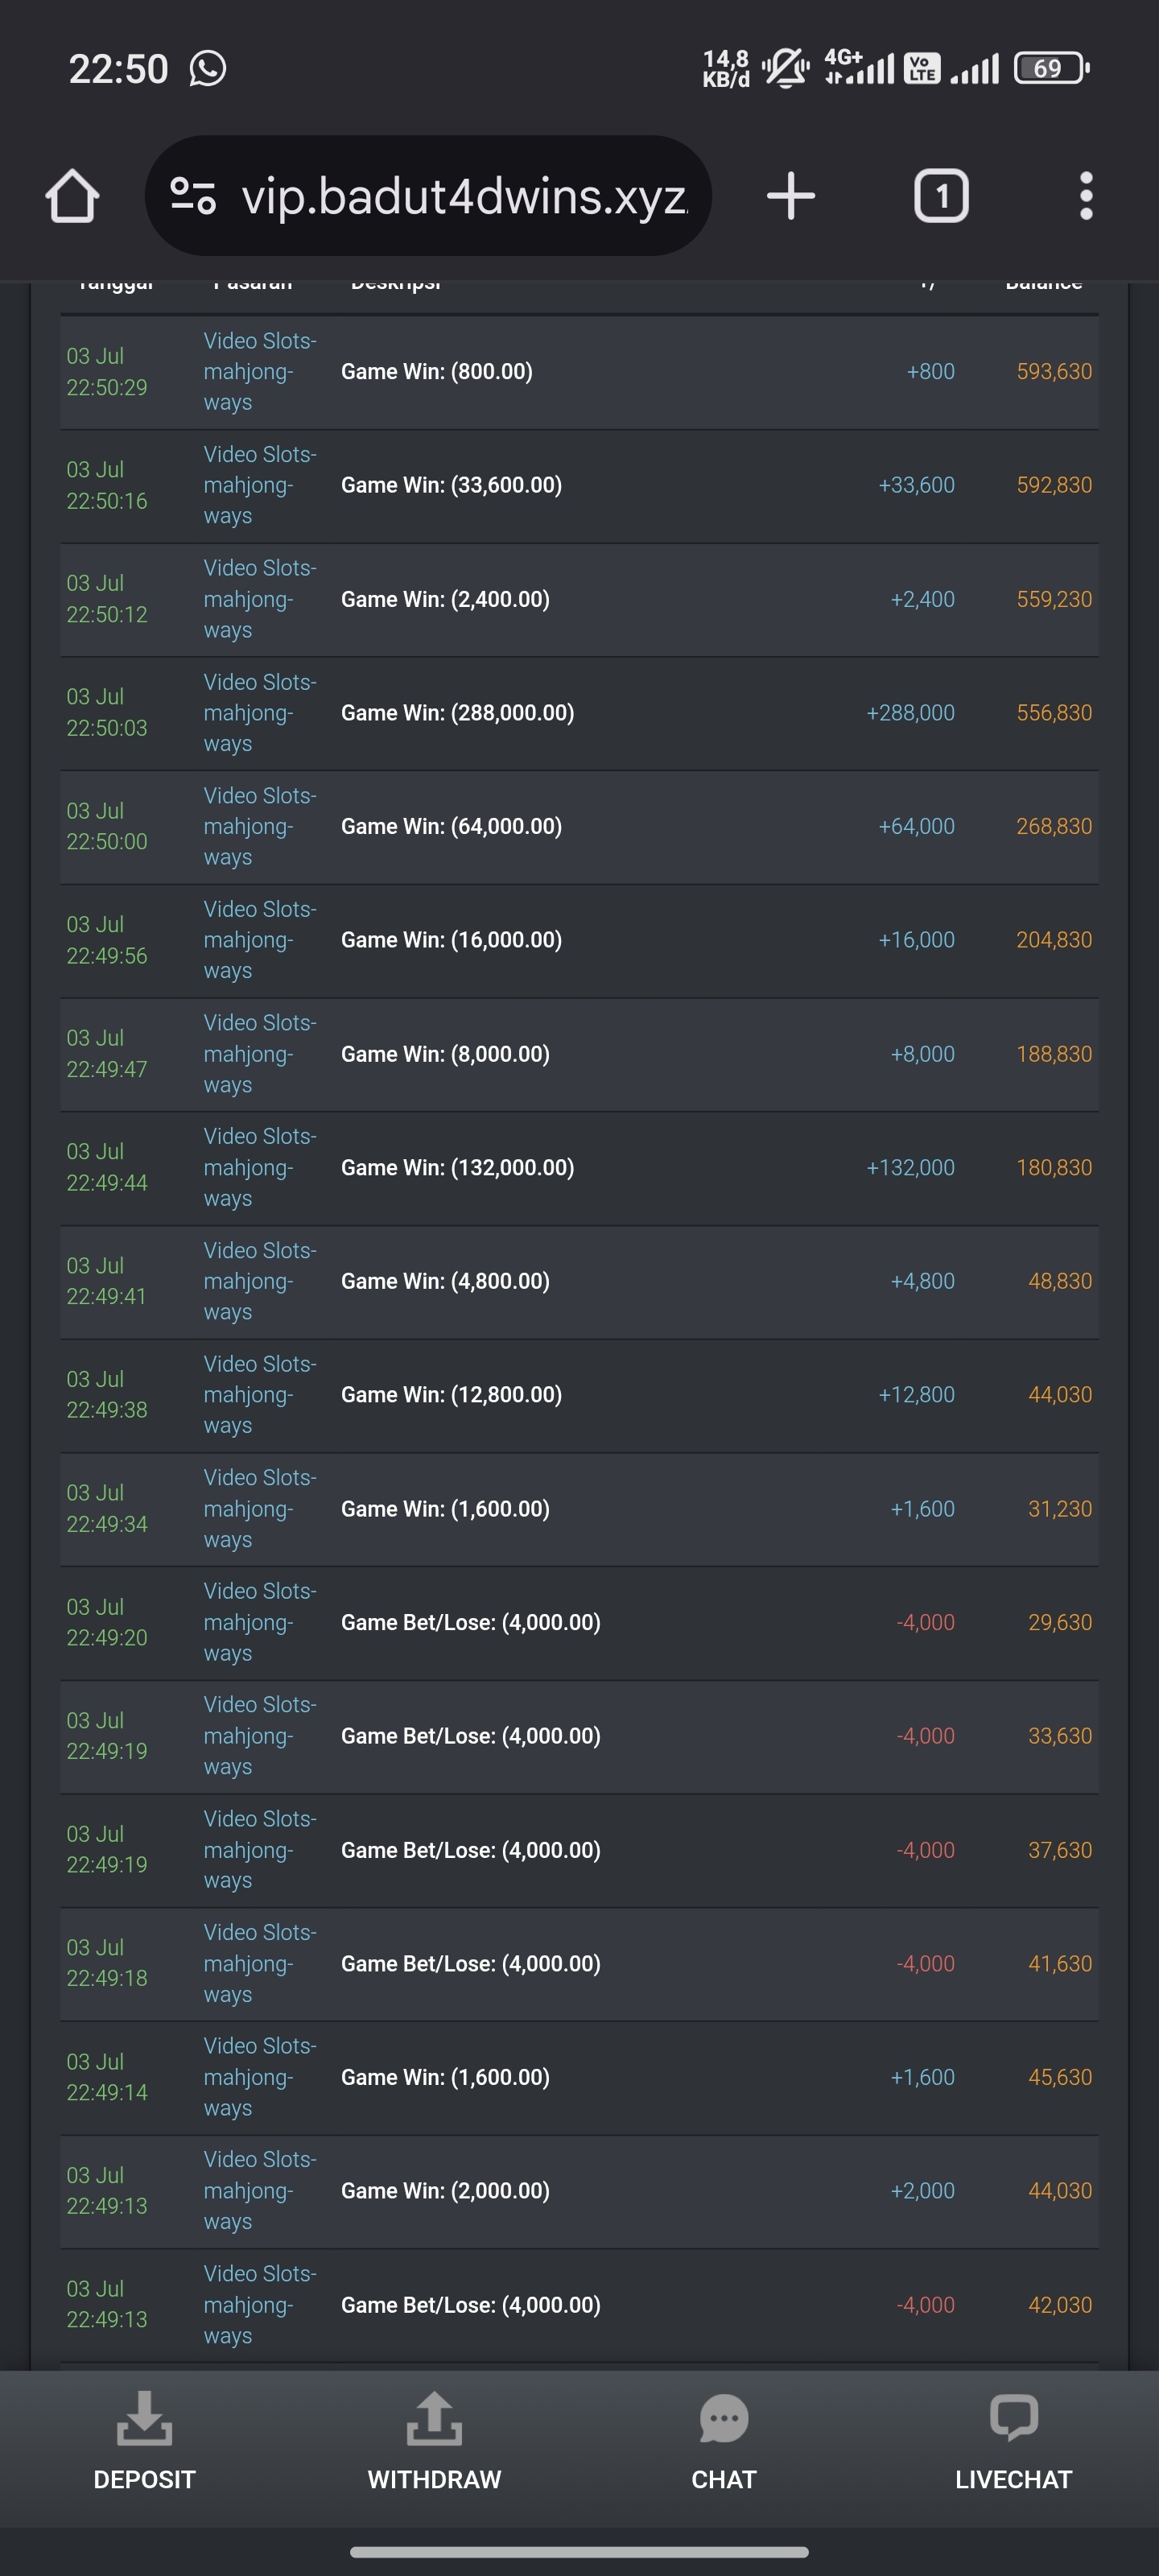Tap the WhatsApp status bar icon
This screenshot has height=2576, width=1159.
208,69
